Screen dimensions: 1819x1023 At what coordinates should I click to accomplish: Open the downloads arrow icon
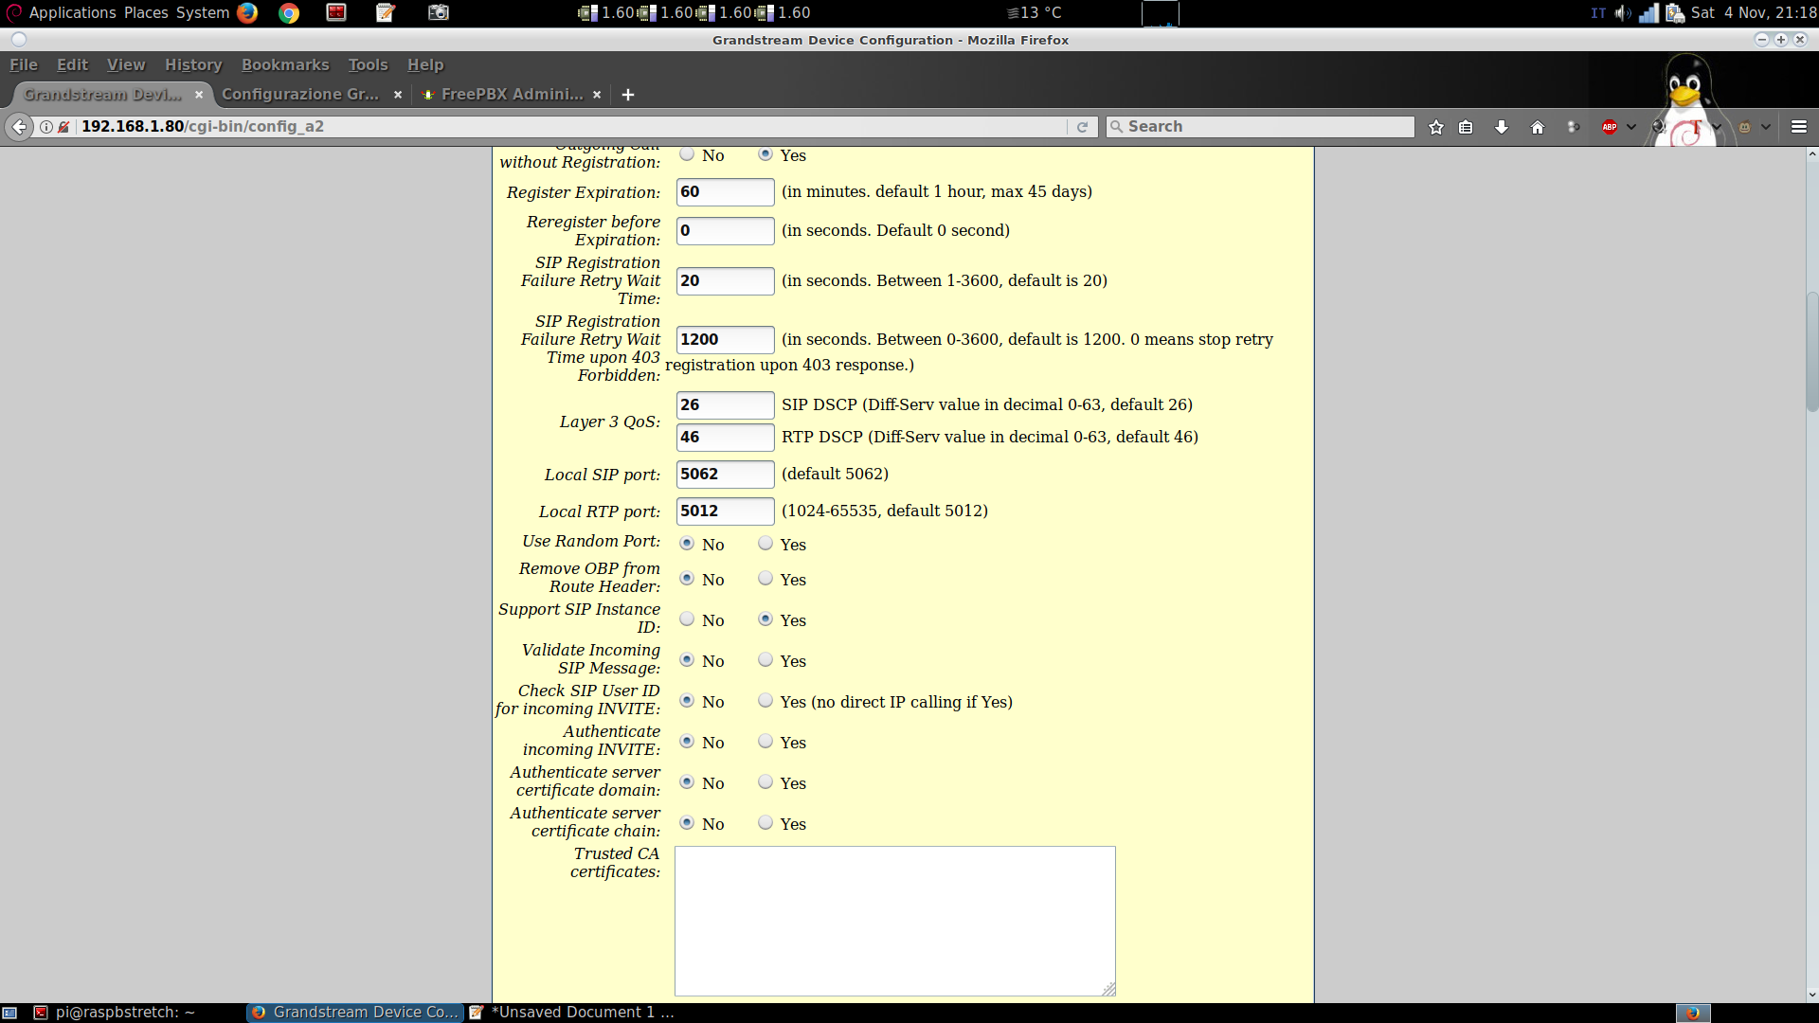(x=1502, y=127)
